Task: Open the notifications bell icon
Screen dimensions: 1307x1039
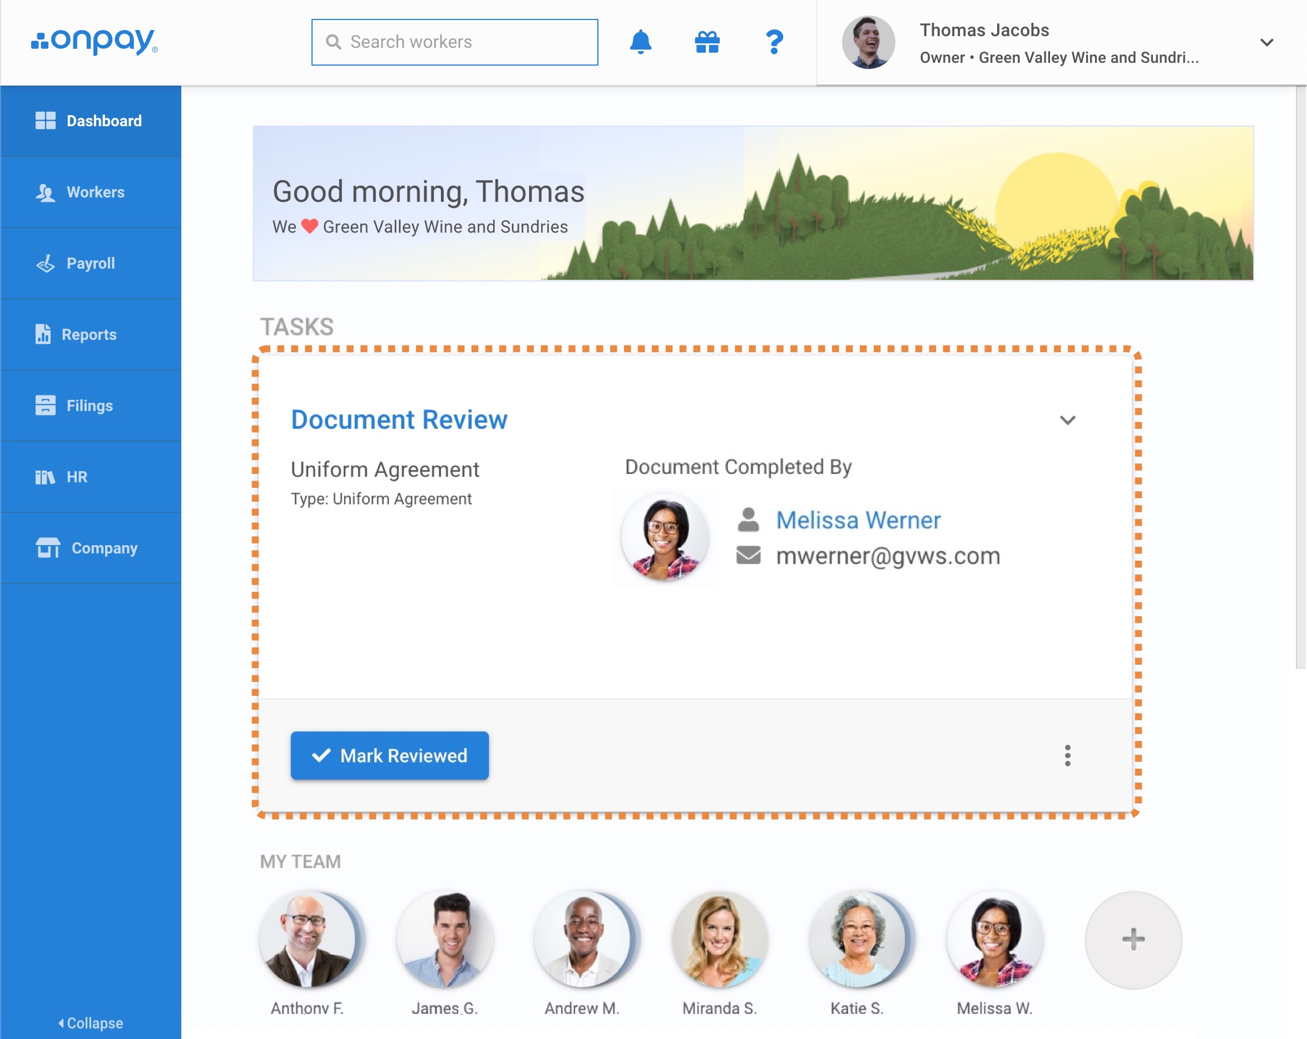Action: (x=640, y=42)
